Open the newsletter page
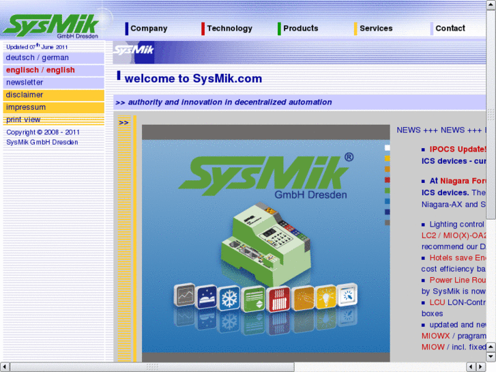The height and width of the screenshot is (372, 496). click(53, 83)
